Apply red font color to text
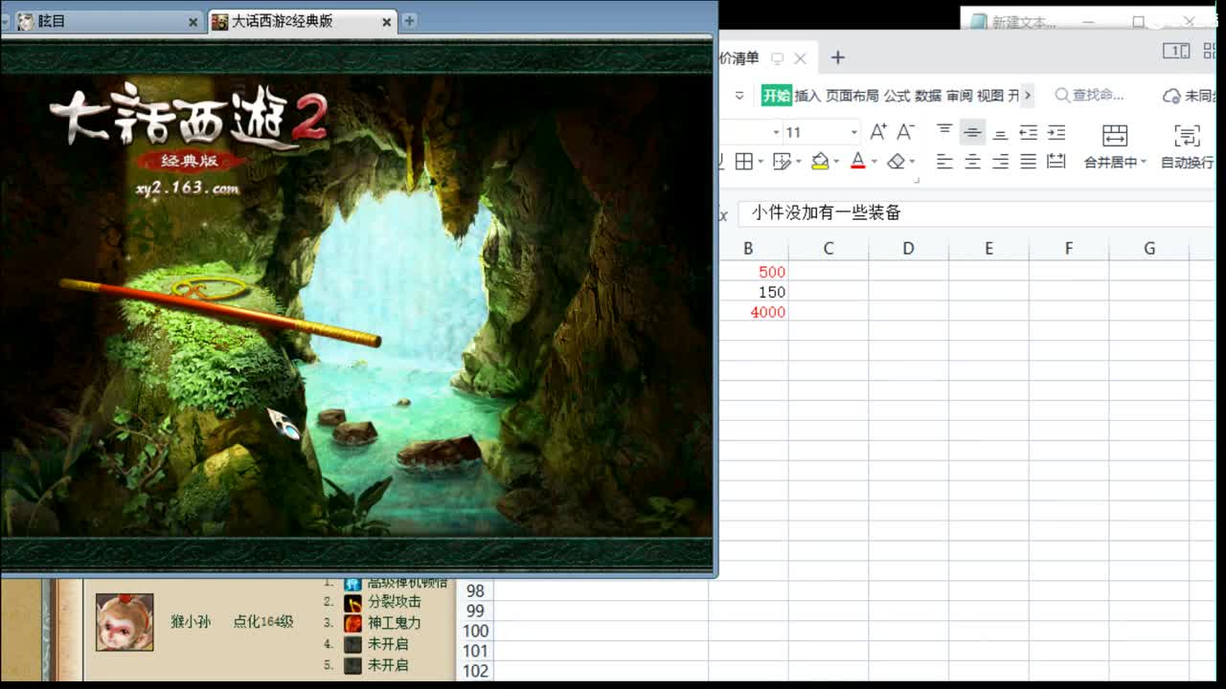This screenshot has height=689, width=1226. coord(858,162)
